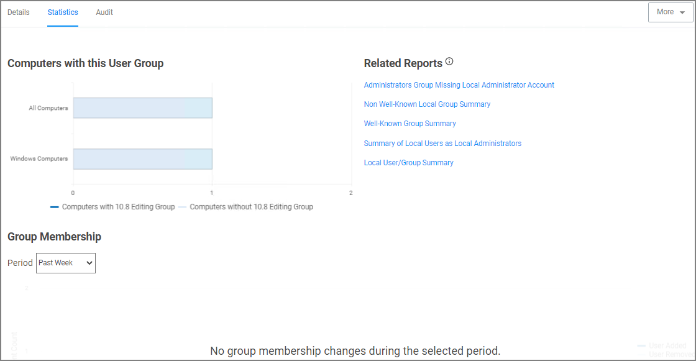Click the Windows Computers chart bar
The width and height of the screenshot is (696, 361).
coord(142,159)
